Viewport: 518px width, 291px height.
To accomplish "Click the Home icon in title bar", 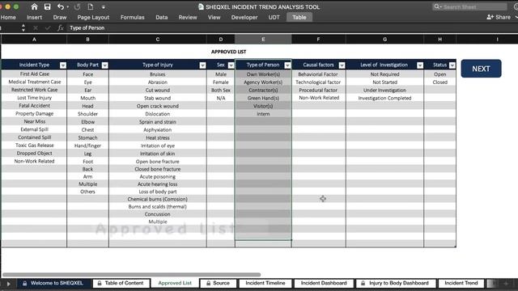I will point(34,6).
